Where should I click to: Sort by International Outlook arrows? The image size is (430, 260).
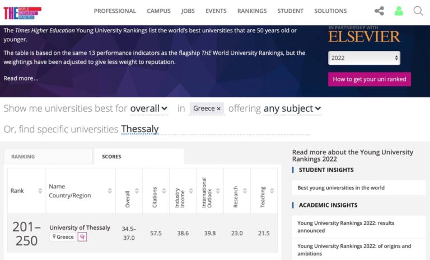click(x=218, y=191)
